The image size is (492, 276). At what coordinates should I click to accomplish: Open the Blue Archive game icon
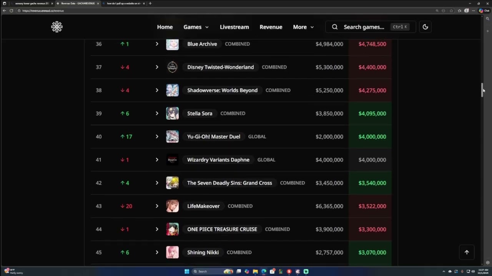(x=172, y=44)
